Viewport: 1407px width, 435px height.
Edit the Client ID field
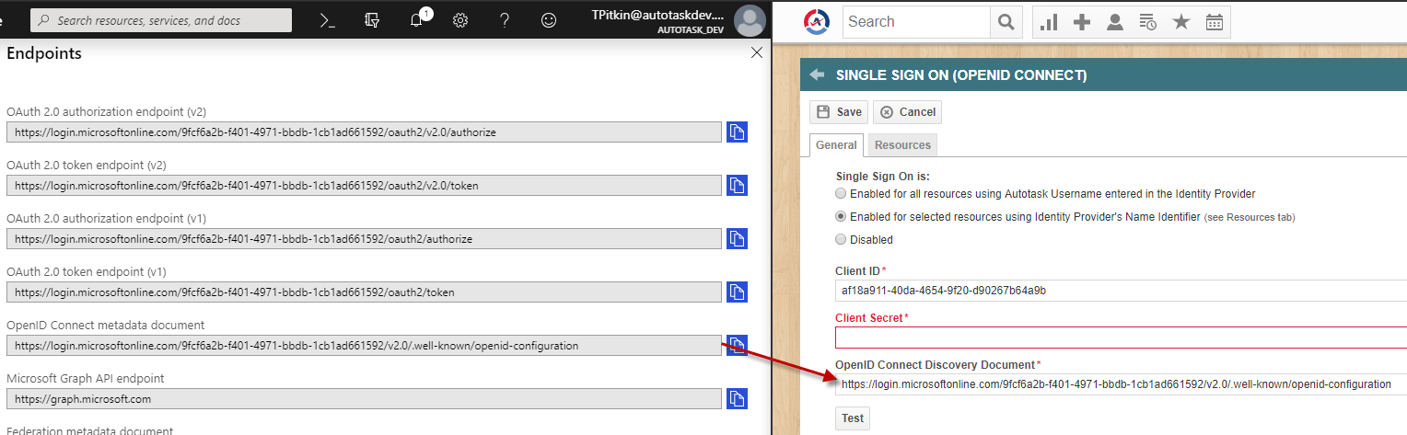pos(1121,291)
